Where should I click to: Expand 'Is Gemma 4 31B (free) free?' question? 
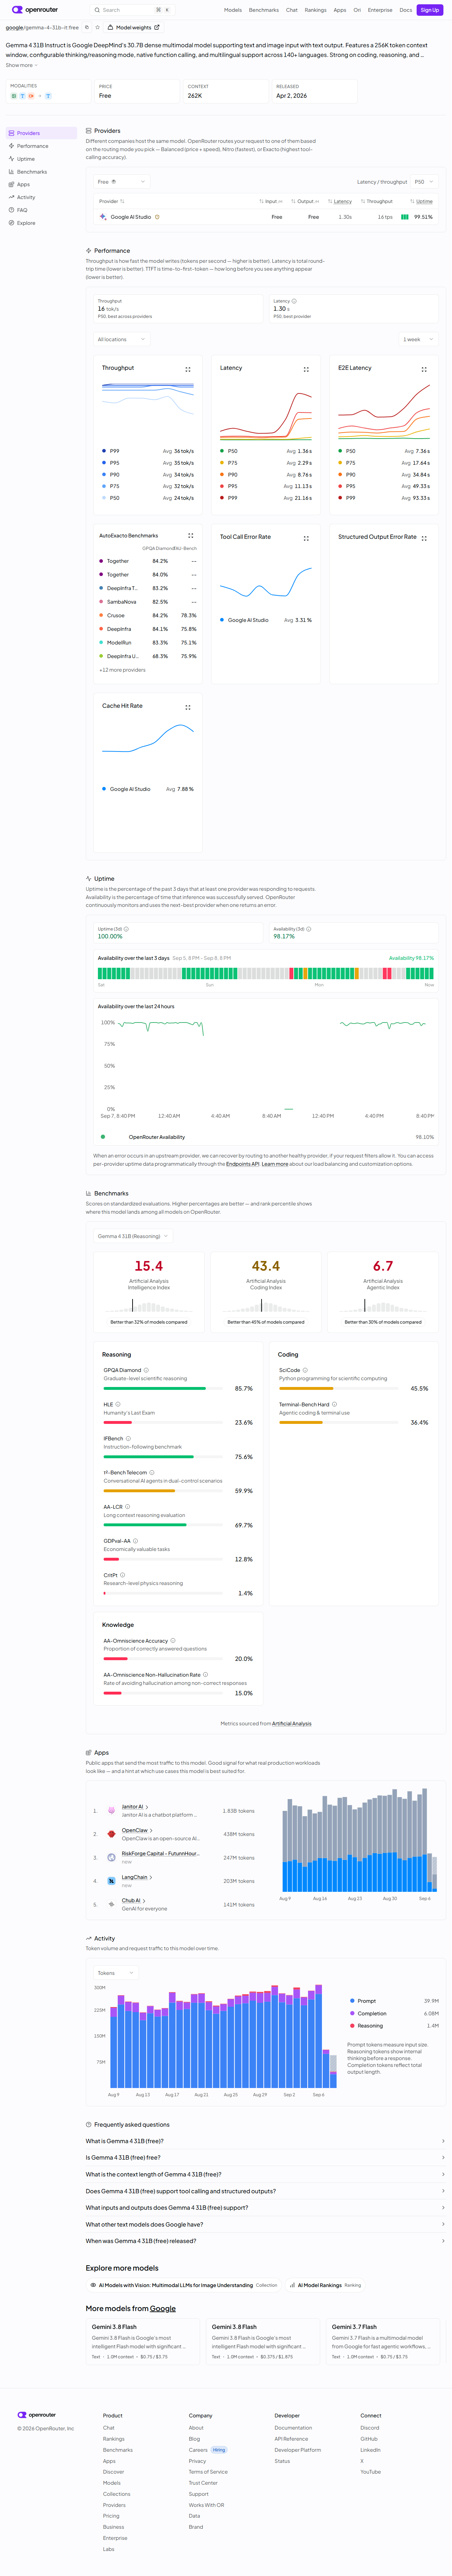[x=265, y=2157]
